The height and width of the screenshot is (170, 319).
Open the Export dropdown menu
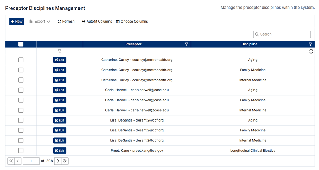coord(40,22)
